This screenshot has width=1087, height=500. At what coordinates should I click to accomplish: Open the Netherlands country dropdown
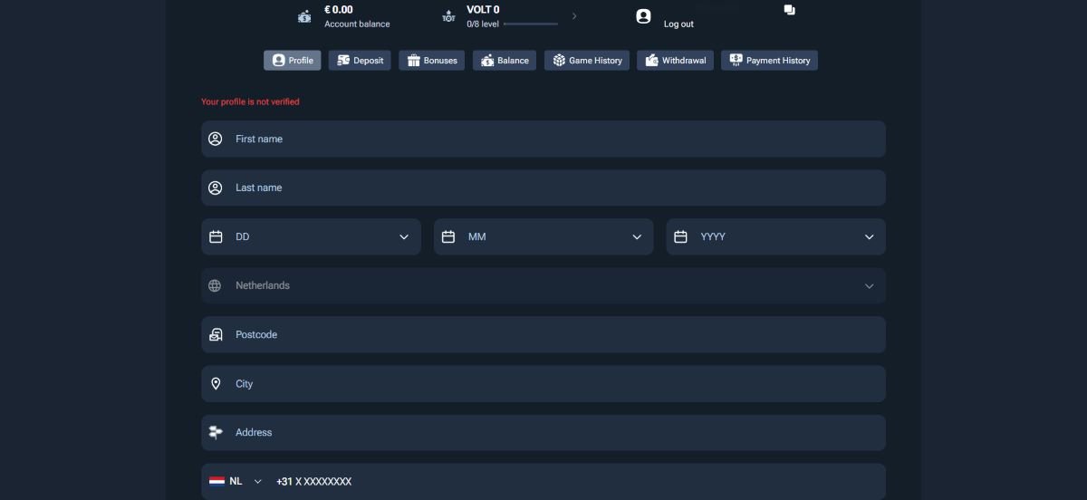[543, 285]
